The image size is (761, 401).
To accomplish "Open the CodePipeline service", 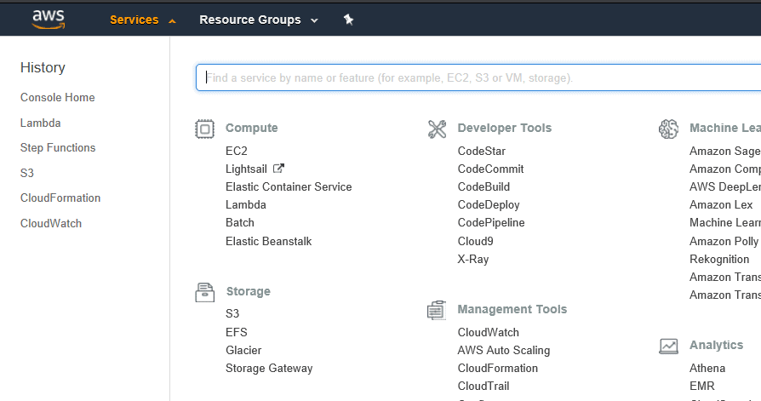I will tap(491, 223).
